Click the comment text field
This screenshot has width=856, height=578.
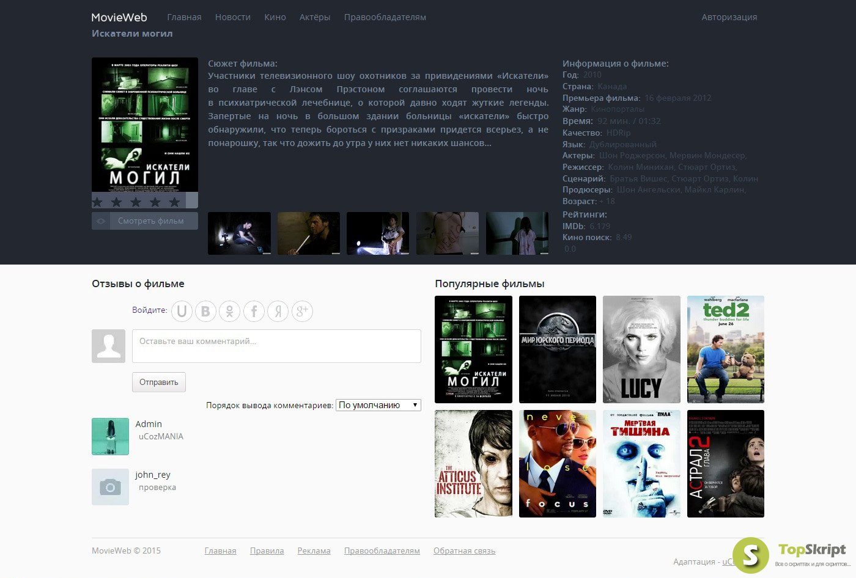[276, 346]
